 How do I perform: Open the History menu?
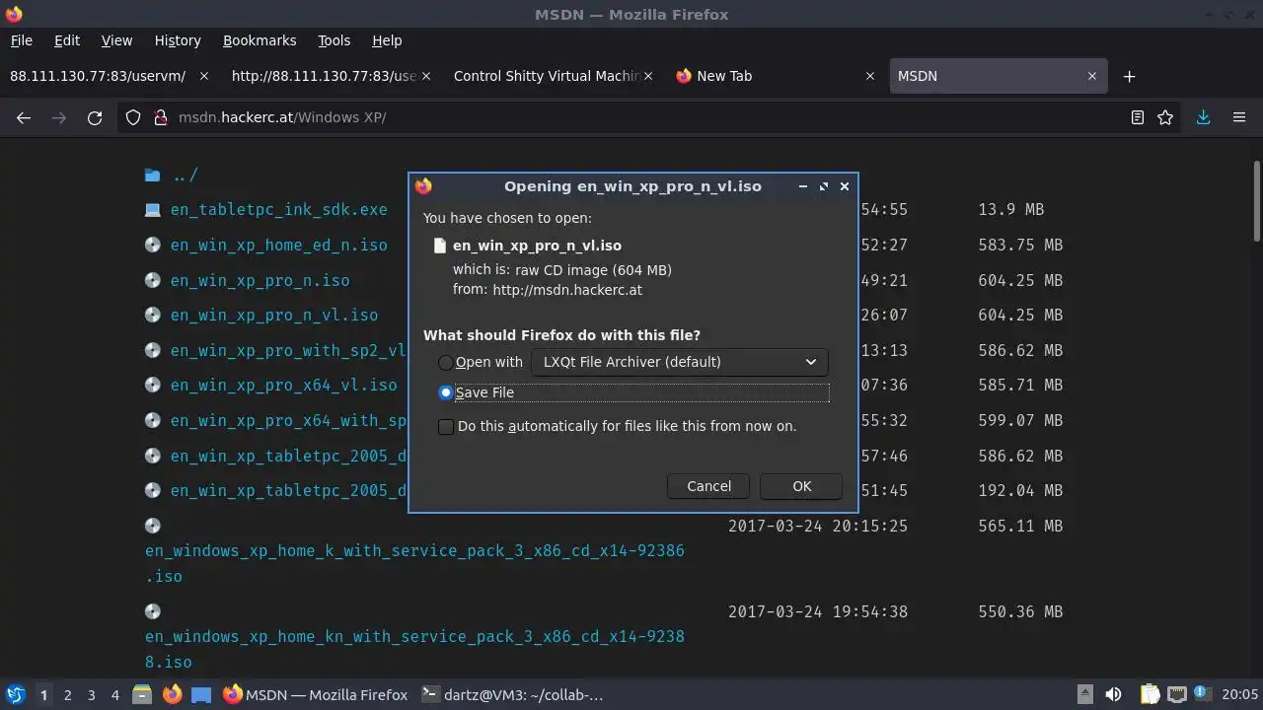178,40
